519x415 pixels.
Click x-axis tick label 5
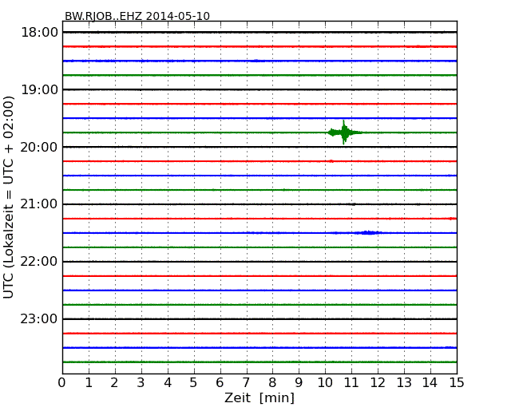[x=193, y=383]
